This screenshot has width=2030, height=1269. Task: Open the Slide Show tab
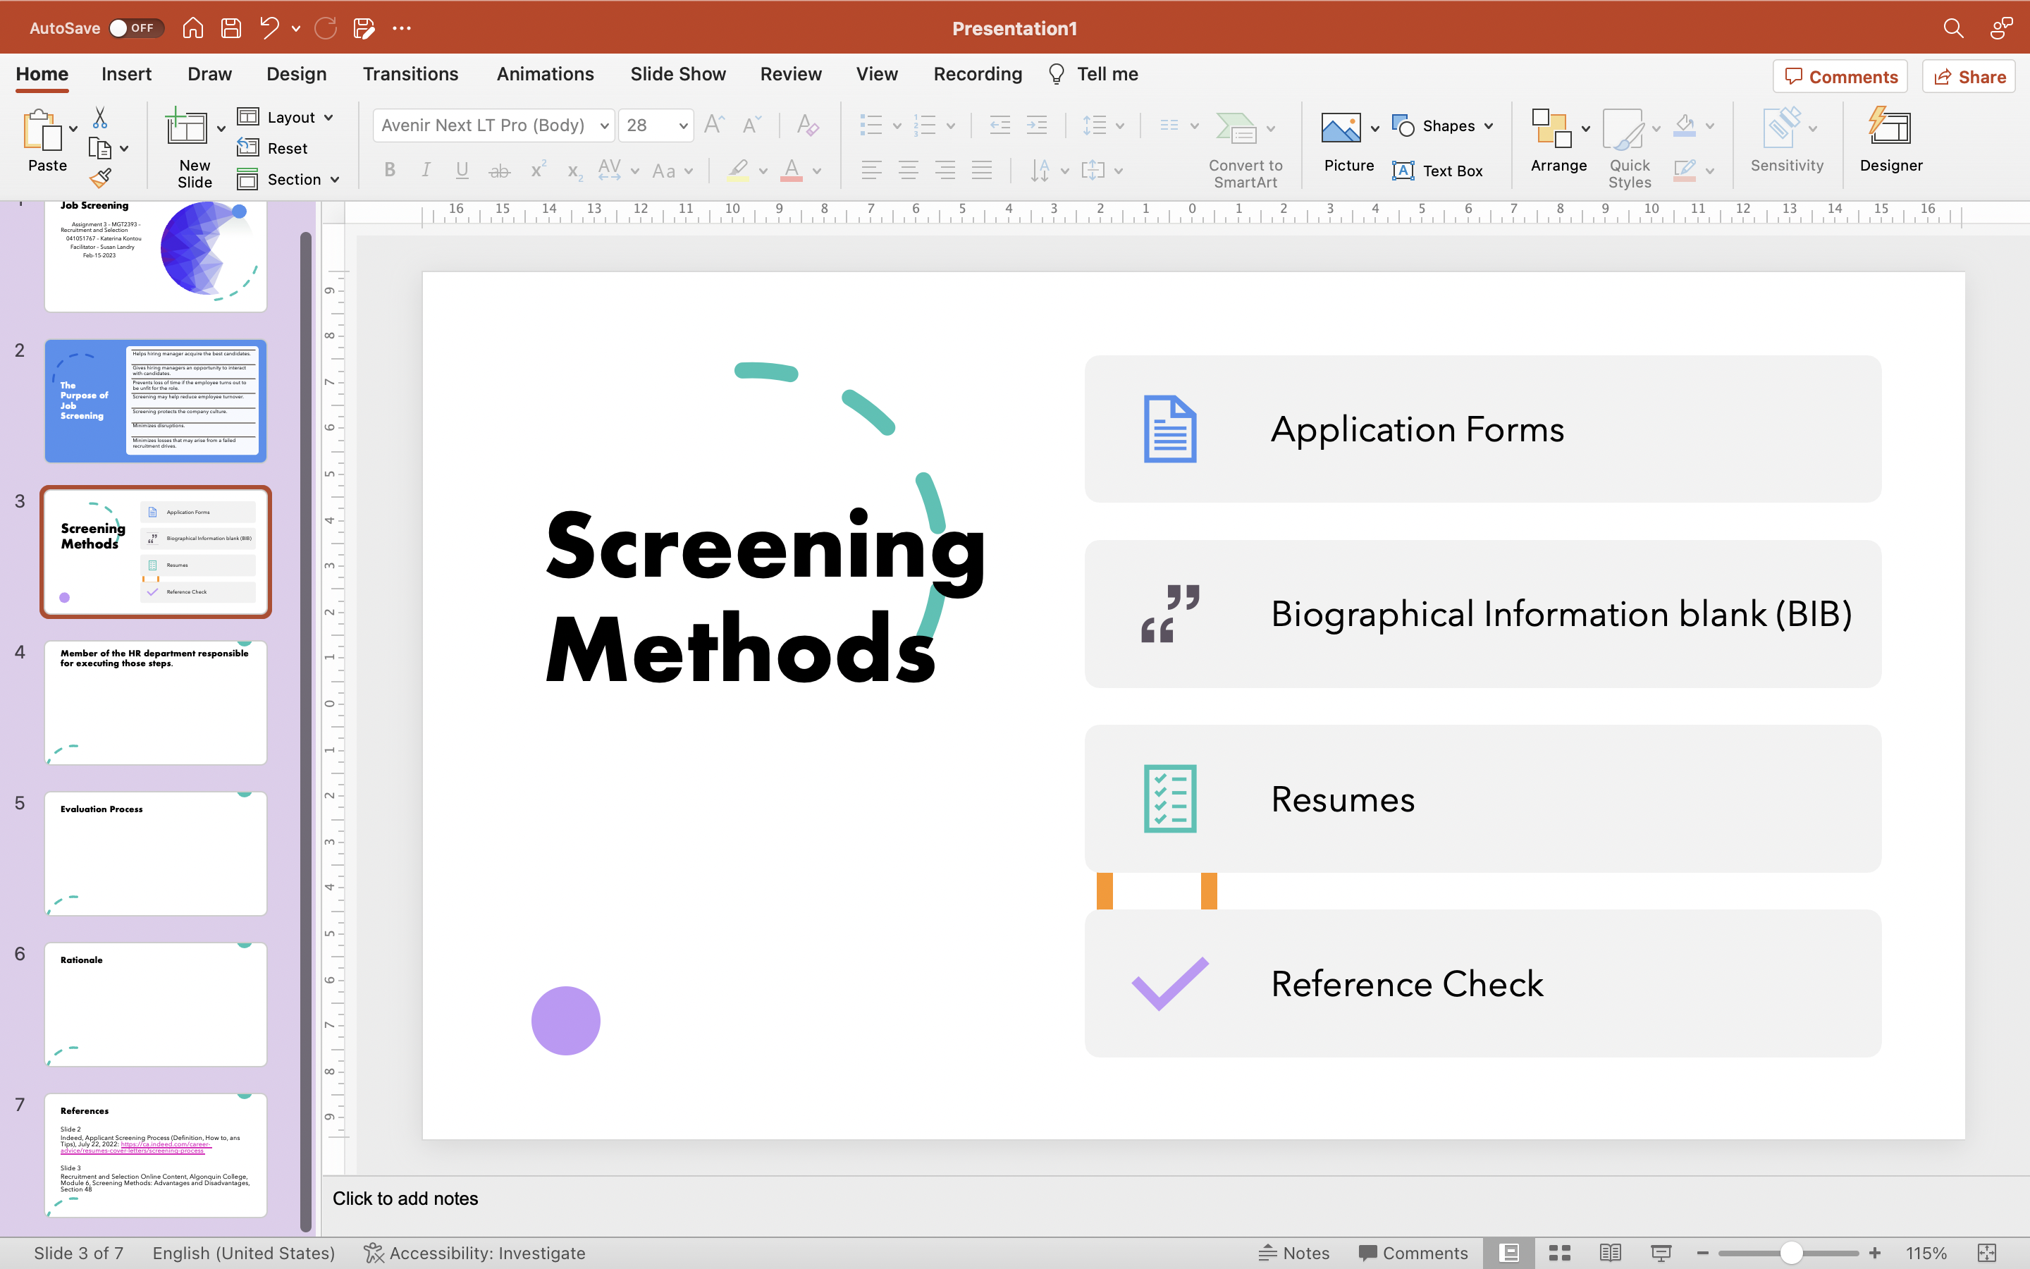tap(678, 74)
